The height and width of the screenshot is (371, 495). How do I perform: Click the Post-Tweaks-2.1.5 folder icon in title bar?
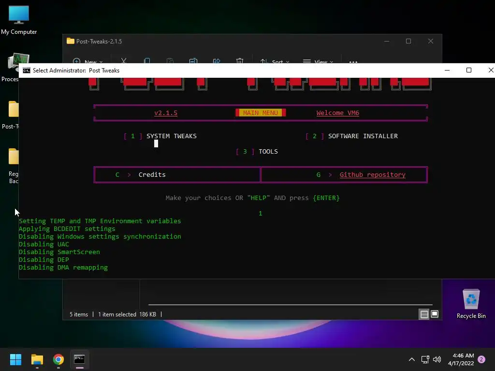click(x=71, y=41)
